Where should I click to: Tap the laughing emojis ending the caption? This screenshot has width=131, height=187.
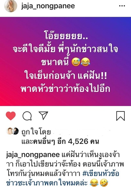tap(99, 183)
